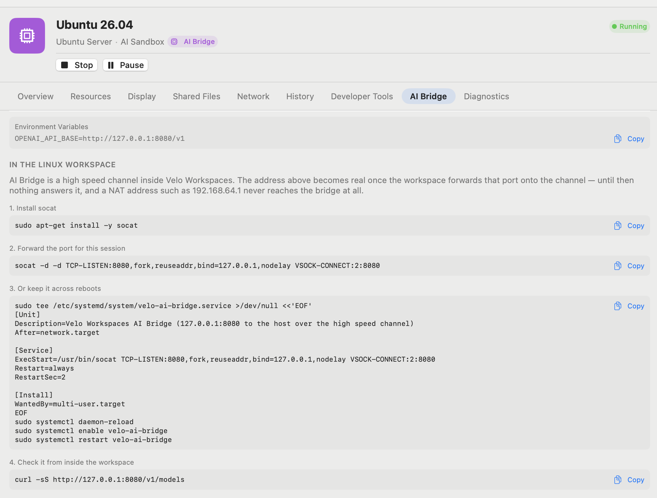Click '4. Check it from inside the workspace'
Viewport: 657px width, 498px height.
click(x=72, y=462)
